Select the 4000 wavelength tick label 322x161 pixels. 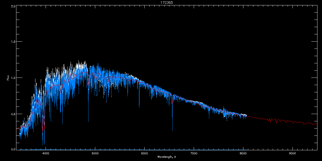pos(46,153)
